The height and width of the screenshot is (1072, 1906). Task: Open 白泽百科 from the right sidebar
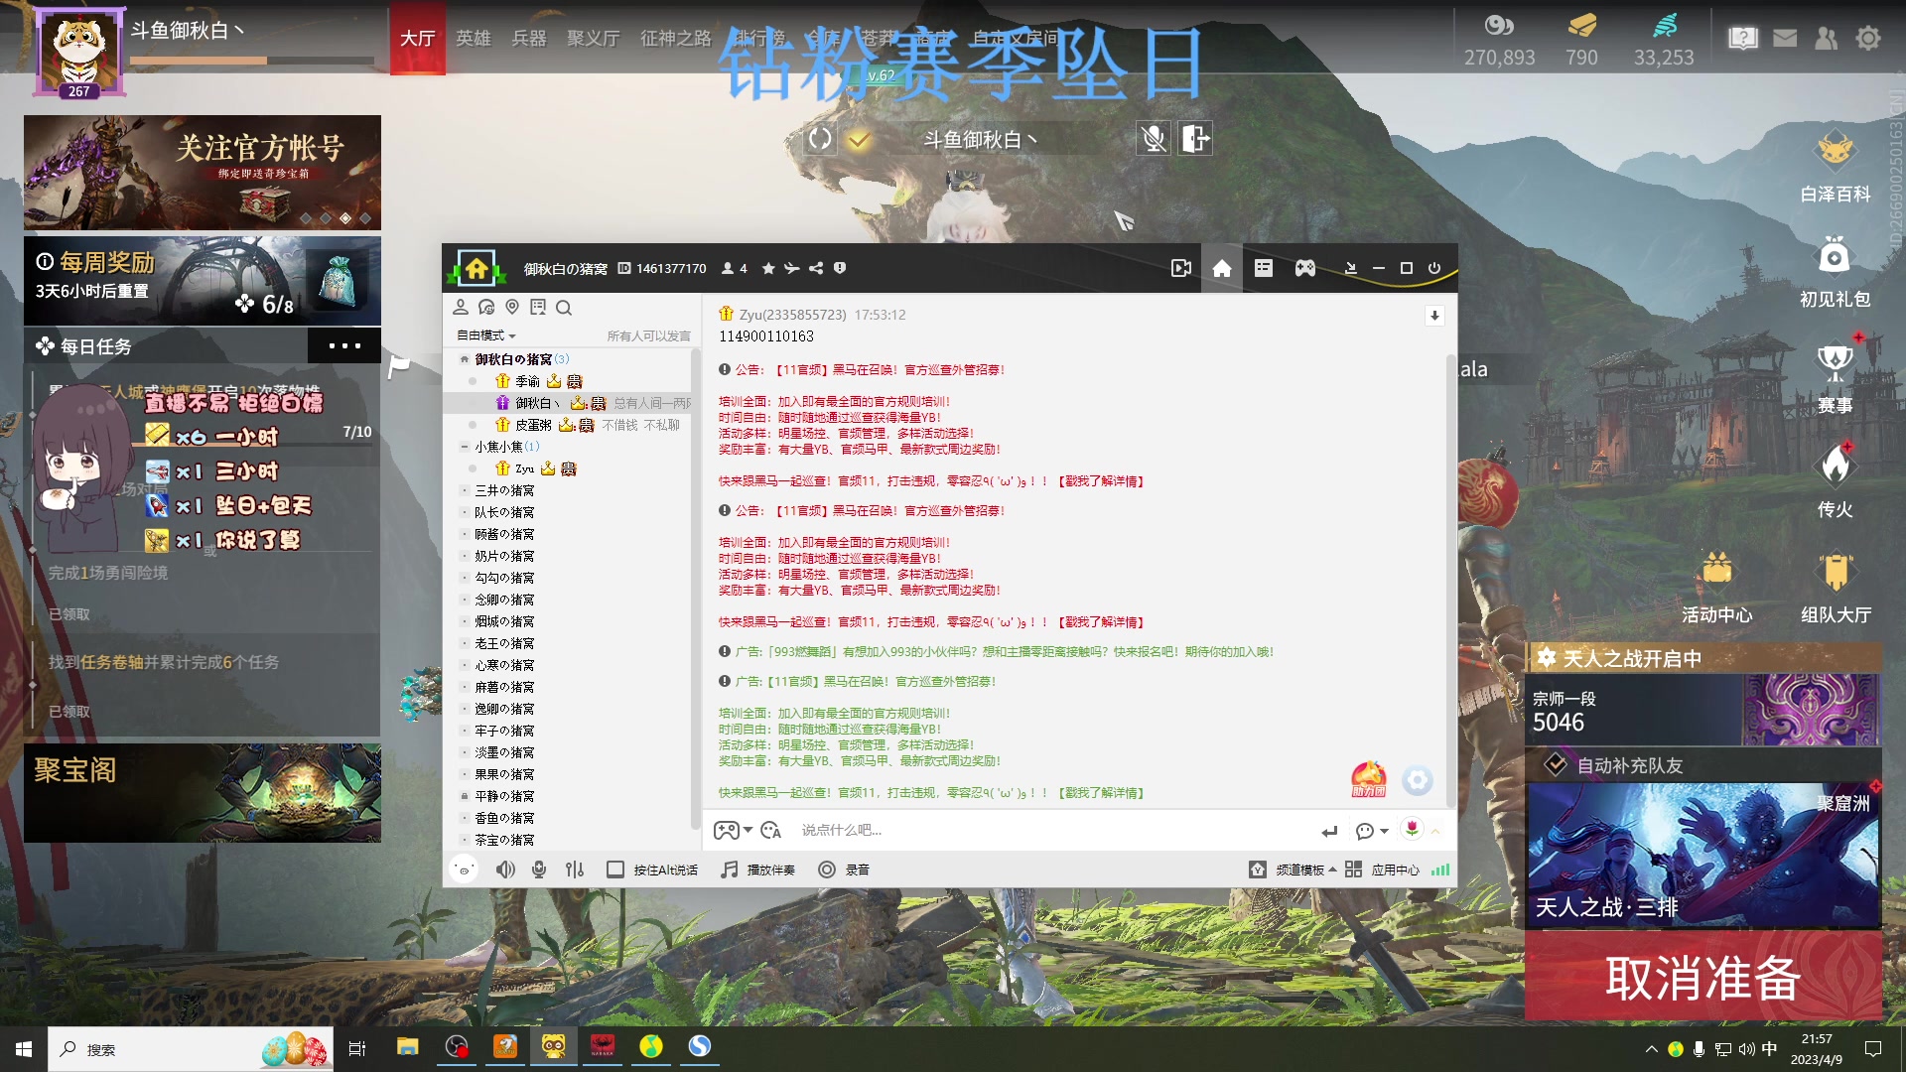tap(1836, 167)
